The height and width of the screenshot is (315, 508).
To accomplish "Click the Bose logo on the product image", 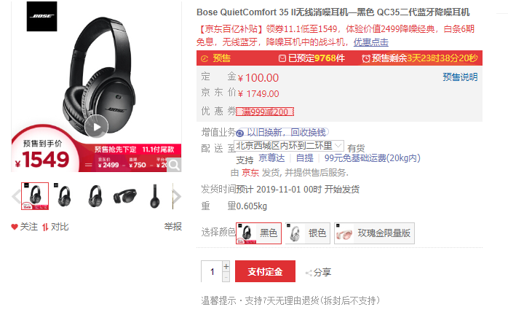I will (41, 16).
